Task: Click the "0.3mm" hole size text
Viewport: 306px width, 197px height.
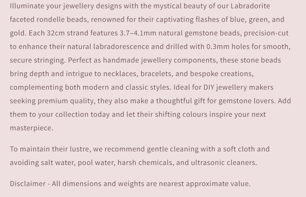Action: click(217, 47)
